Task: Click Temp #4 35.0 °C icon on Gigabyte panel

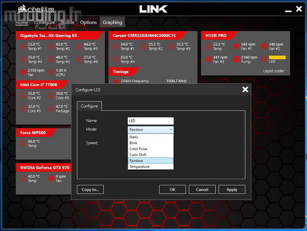Action: point(23,59)
